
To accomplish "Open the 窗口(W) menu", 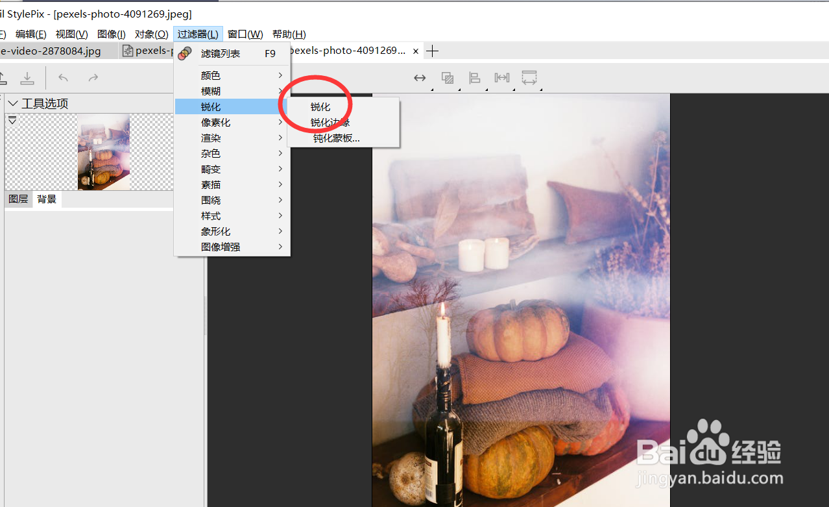I will click(245, 34).
